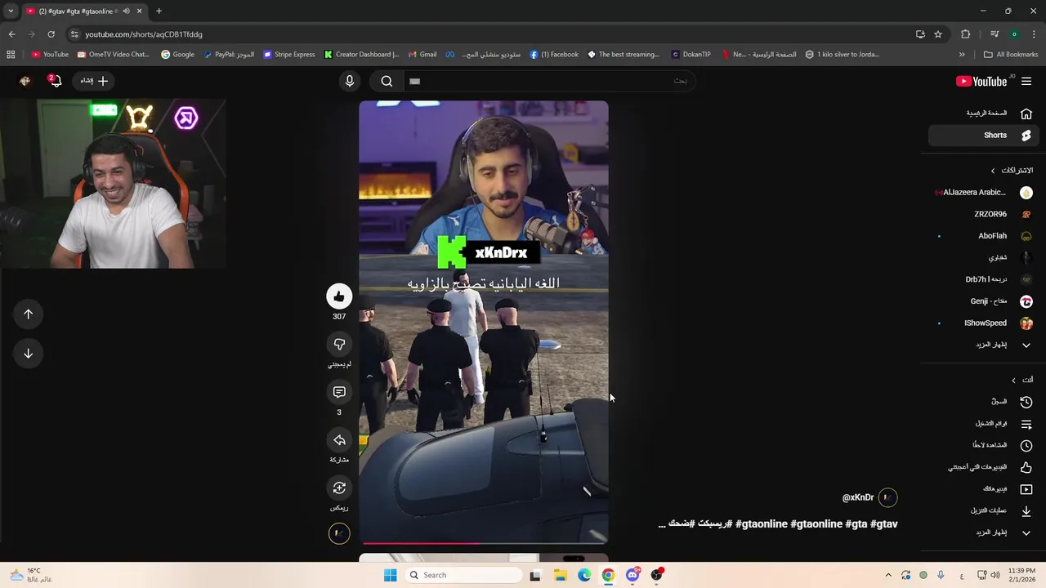Expand the You section header

[x=1022, y=380]
